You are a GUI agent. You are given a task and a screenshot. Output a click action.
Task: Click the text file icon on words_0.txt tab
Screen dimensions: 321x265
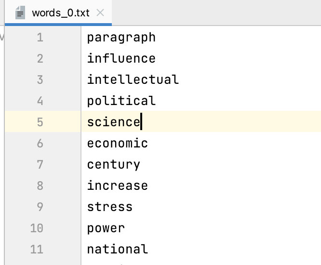click(x=21, y=13)
